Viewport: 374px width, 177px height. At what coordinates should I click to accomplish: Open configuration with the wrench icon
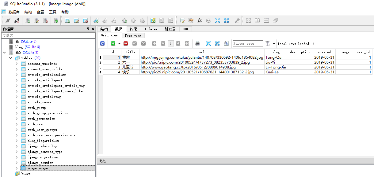pos(237,20)
